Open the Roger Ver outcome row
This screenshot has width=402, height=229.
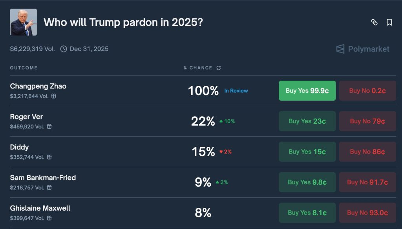pos(26,117)
